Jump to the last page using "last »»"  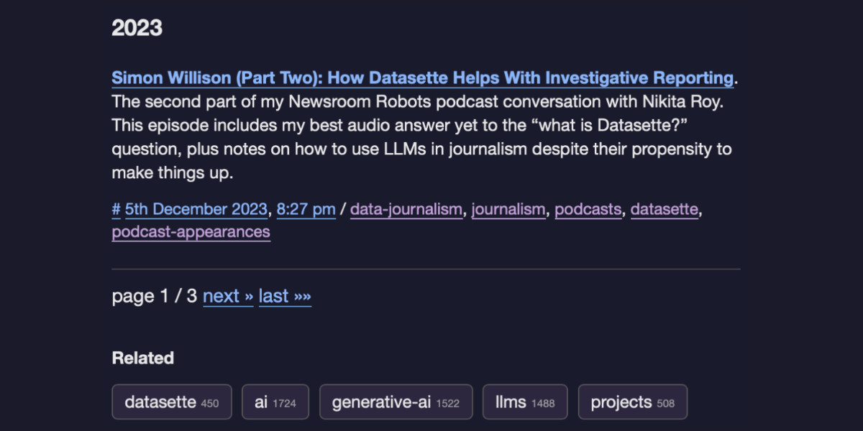tap(284, 296)
